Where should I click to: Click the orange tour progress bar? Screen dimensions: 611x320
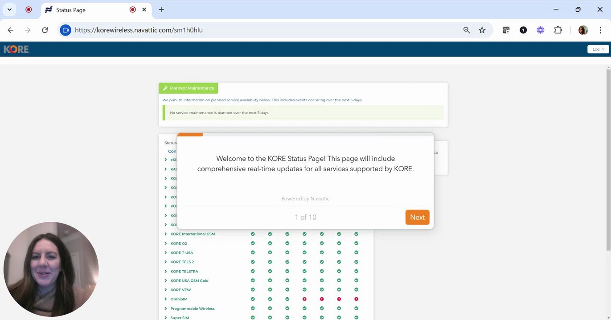click(x=190, y=134)
